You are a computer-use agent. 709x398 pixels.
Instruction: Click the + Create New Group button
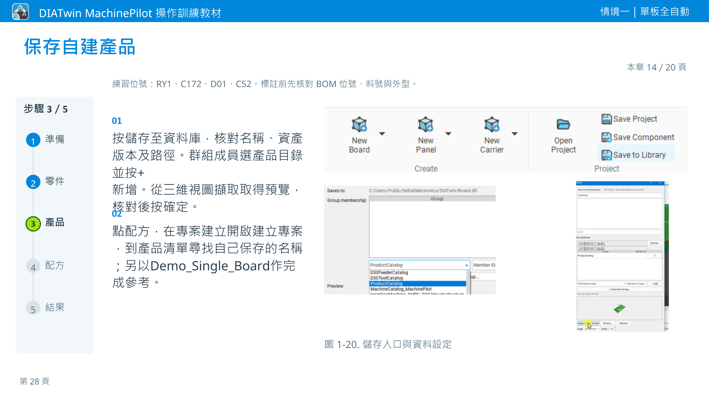(x=620, y=289)
